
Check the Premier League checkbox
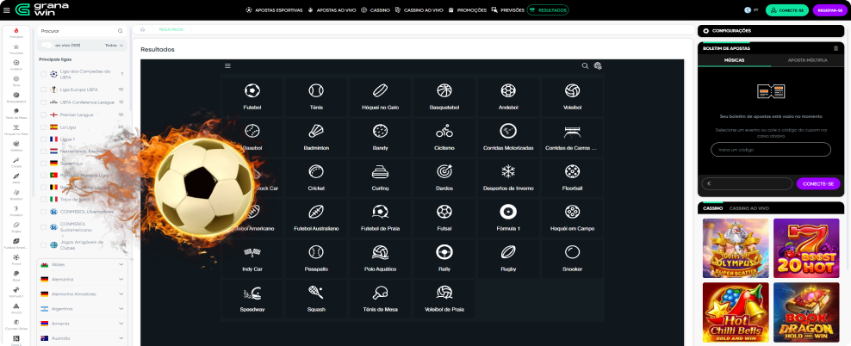tap(44, 114)
